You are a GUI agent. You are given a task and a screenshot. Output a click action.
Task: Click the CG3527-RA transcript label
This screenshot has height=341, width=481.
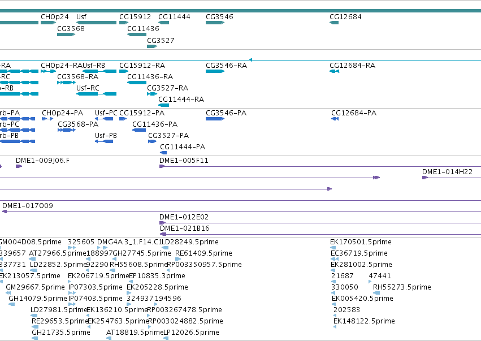167,88
